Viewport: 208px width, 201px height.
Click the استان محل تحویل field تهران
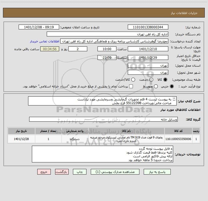pyautogui.click(x=148, y=66)
